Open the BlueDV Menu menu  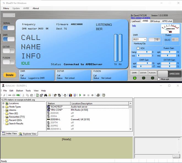point(6,8)
